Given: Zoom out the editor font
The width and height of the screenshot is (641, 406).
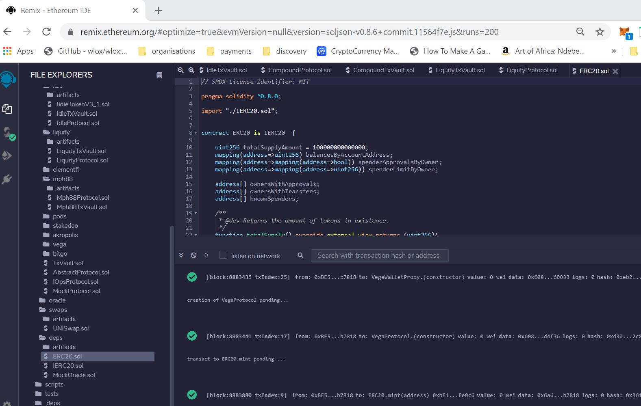Looking at the screenshot, I should point(181,70).
